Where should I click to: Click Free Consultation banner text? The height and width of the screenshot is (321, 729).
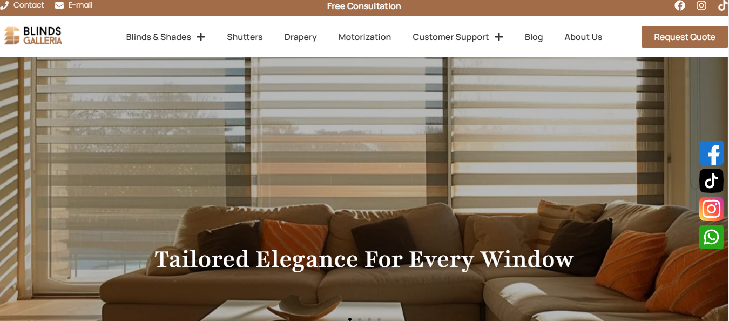(x=364, y=6)
